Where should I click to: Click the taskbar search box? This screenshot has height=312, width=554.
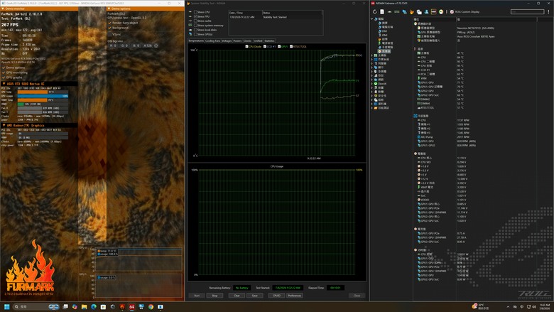[x=37, y=307]
